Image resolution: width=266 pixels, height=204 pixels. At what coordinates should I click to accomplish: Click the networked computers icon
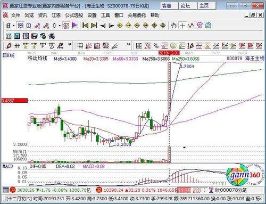(52, 36)
